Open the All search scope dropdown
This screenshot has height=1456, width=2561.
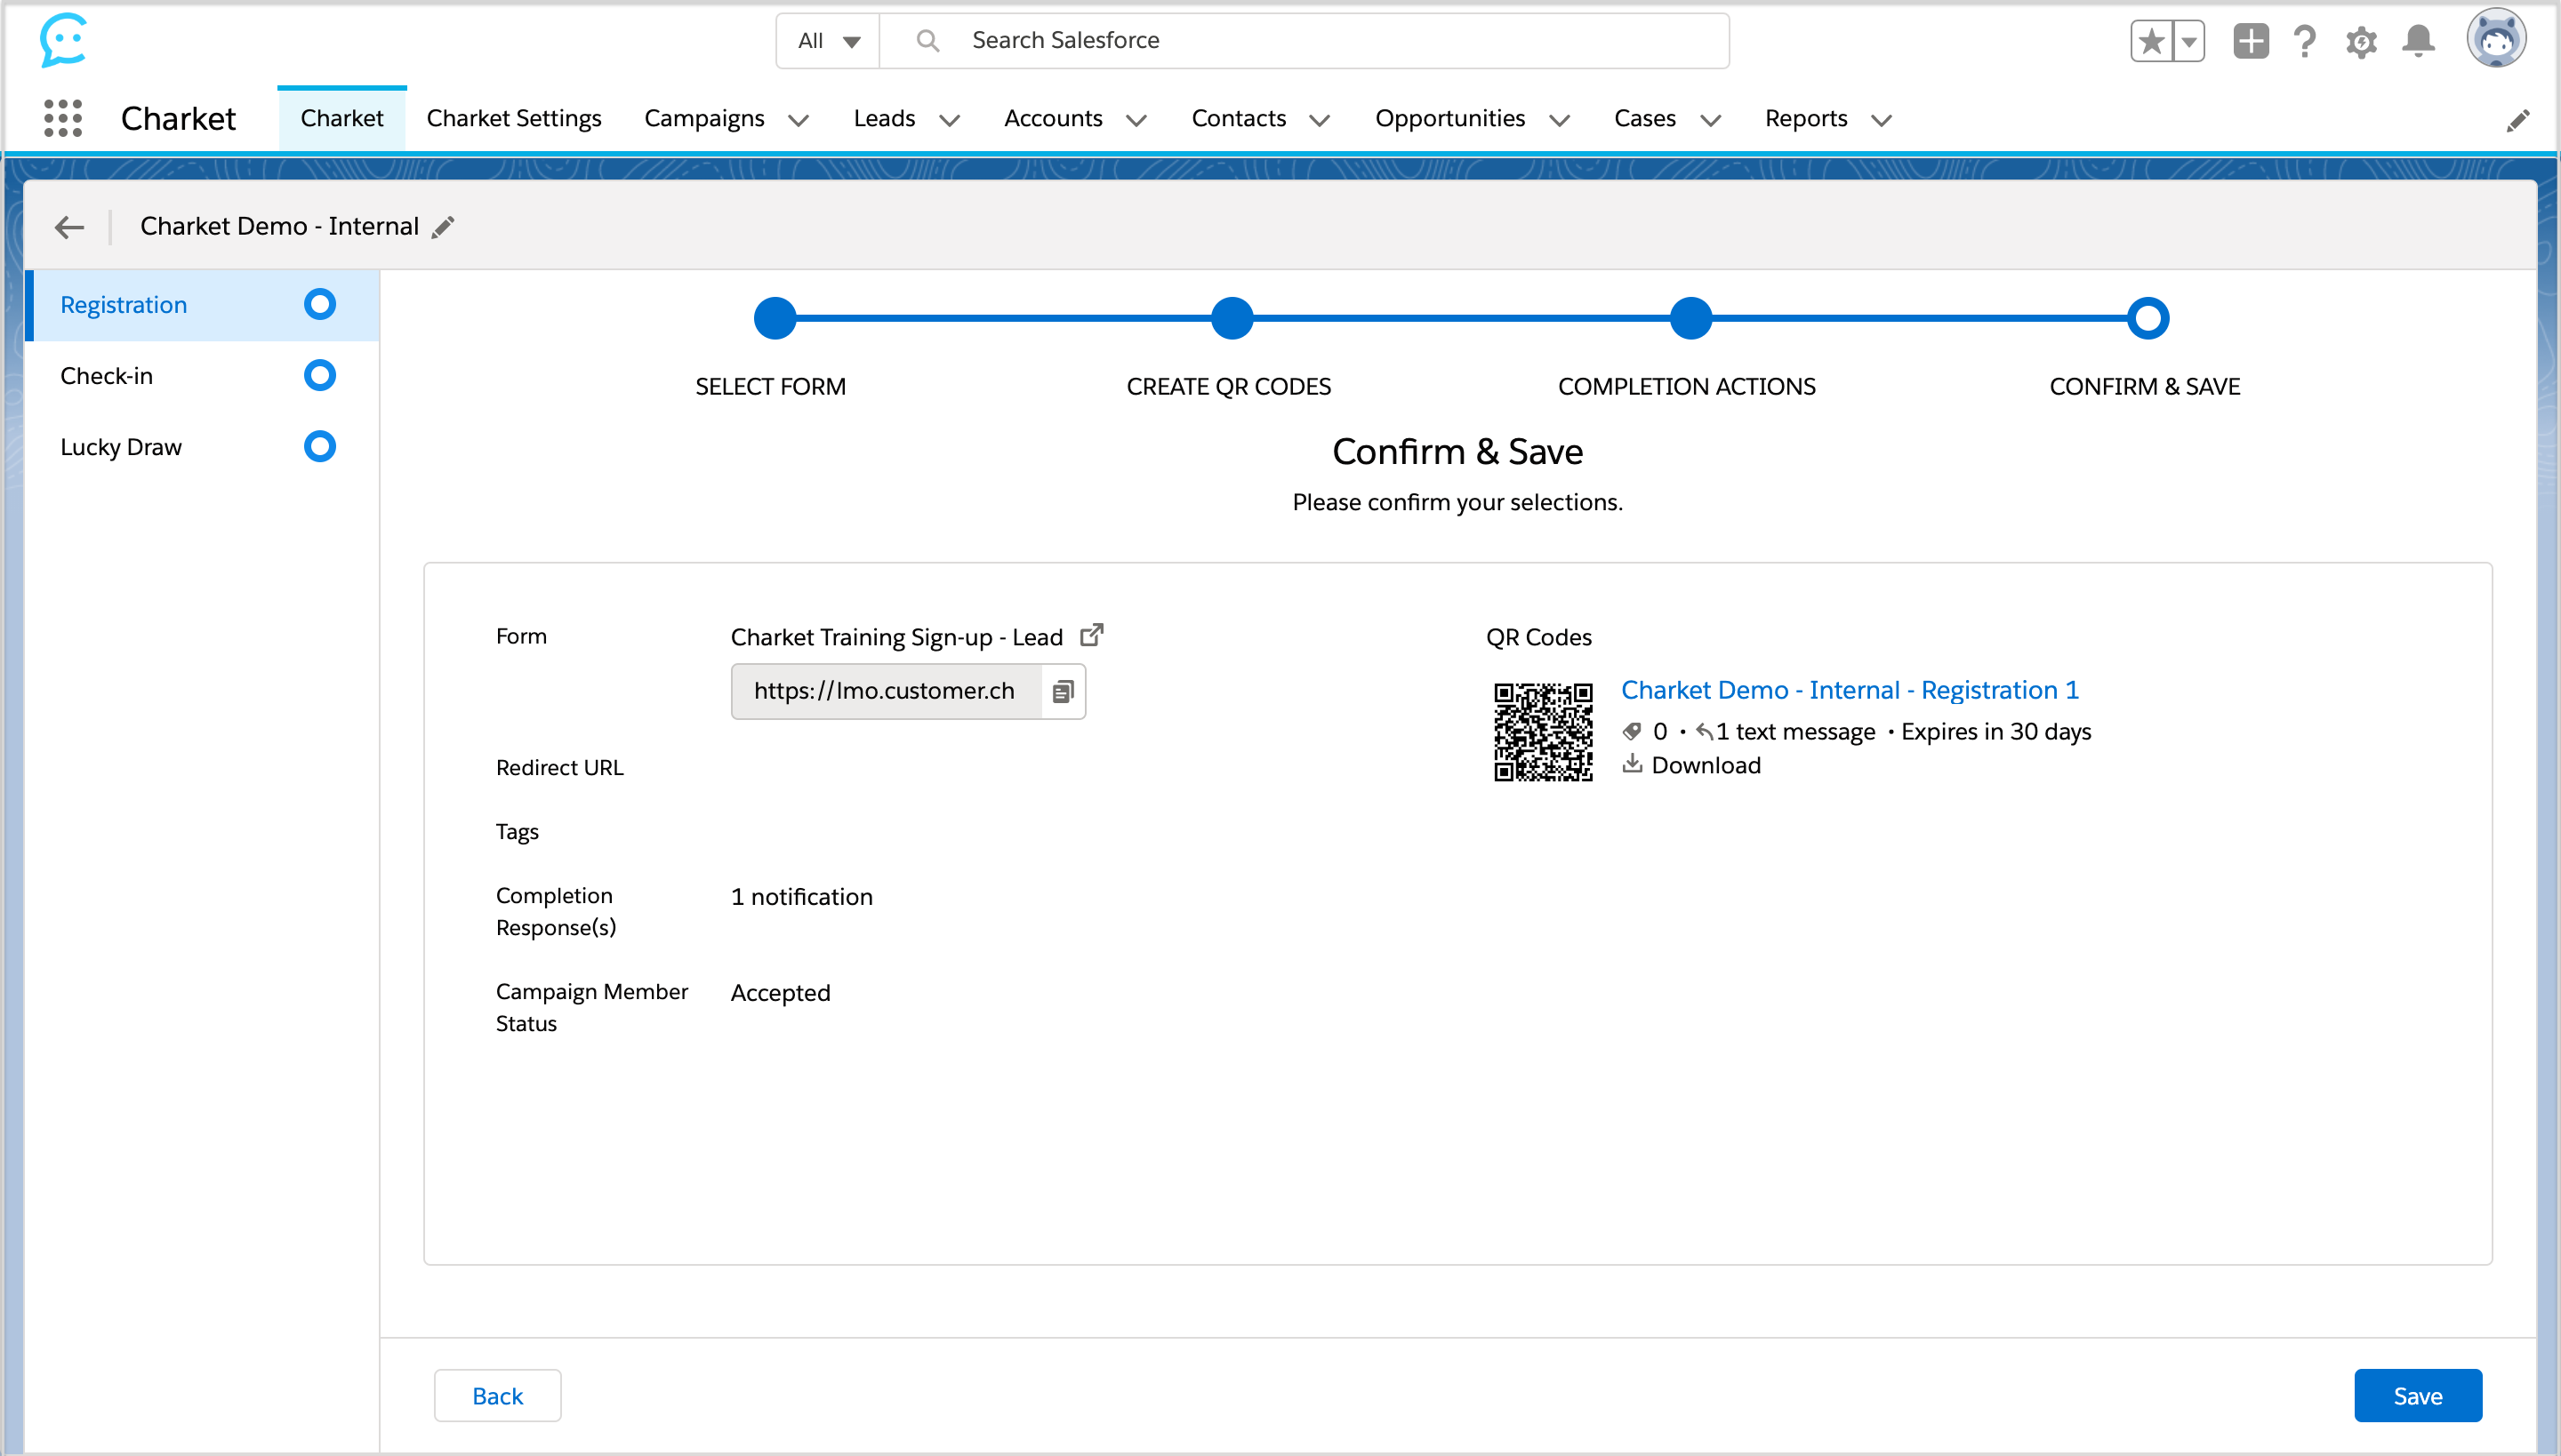829,41
